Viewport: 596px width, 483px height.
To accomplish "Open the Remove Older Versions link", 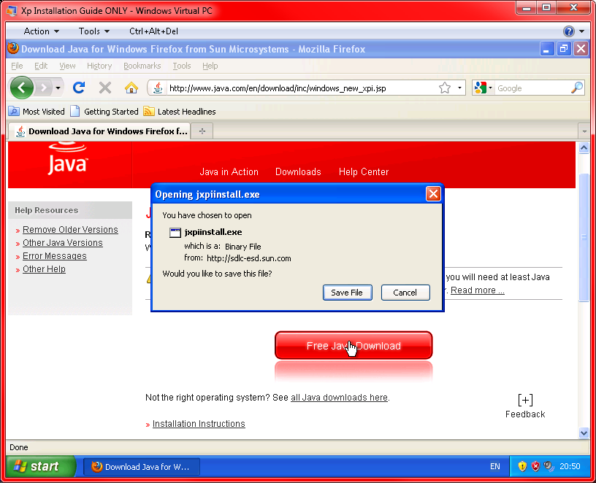I will 70,230.
